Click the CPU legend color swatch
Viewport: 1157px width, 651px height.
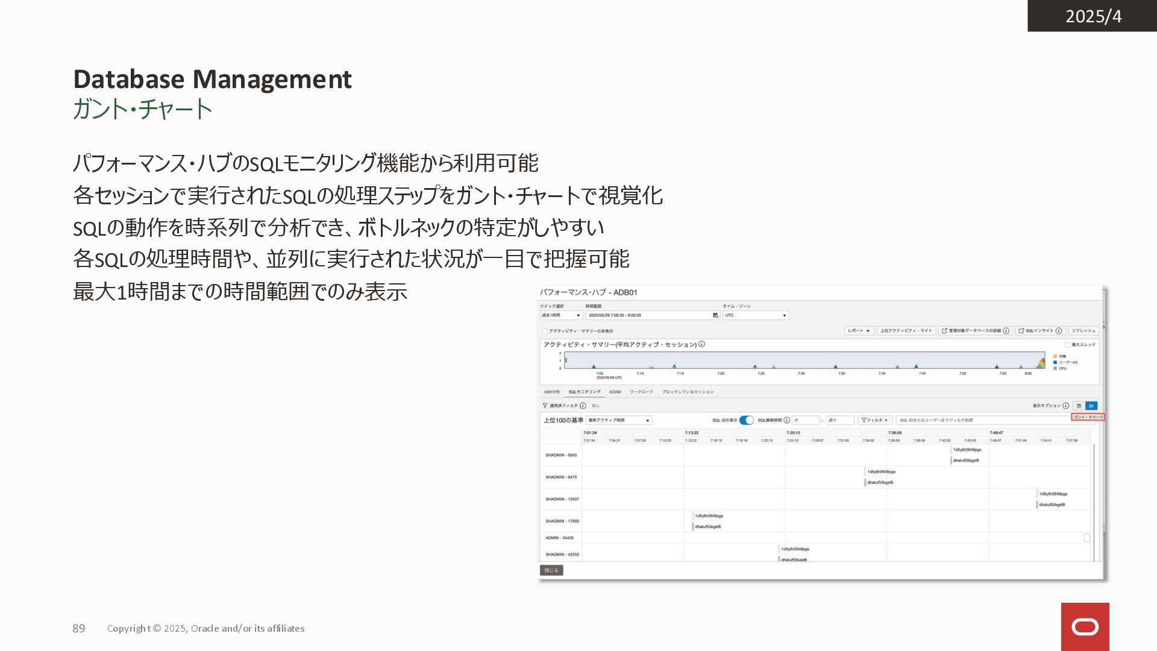pyautogui.click(x=1055, y=368)
